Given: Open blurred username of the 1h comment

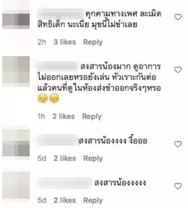Looking at the screenshot, I should tap(58, 65).
